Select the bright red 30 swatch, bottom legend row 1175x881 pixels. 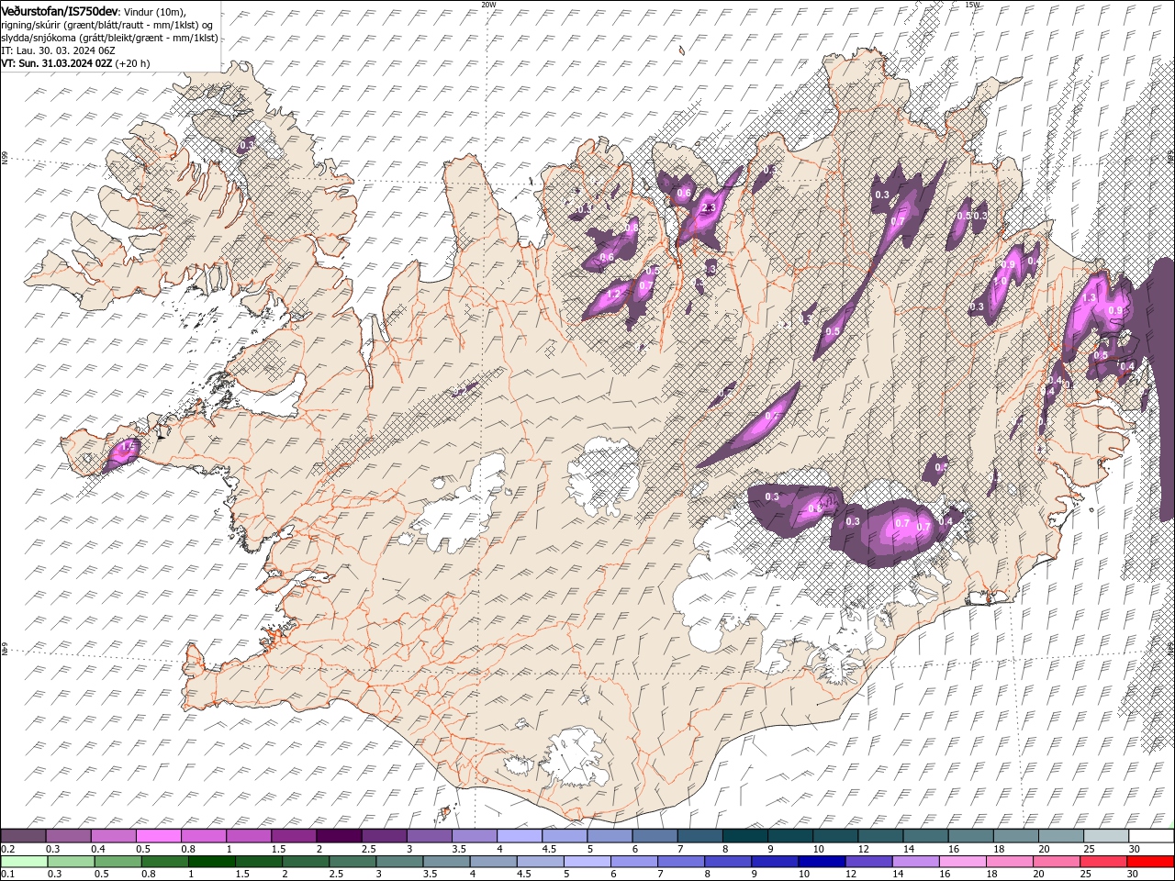[x=1150, y=862]
